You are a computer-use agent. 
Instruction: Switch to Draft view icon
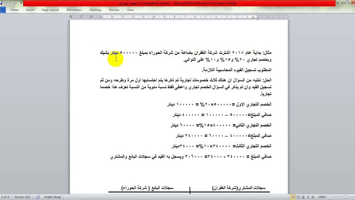tap(313, 197)
